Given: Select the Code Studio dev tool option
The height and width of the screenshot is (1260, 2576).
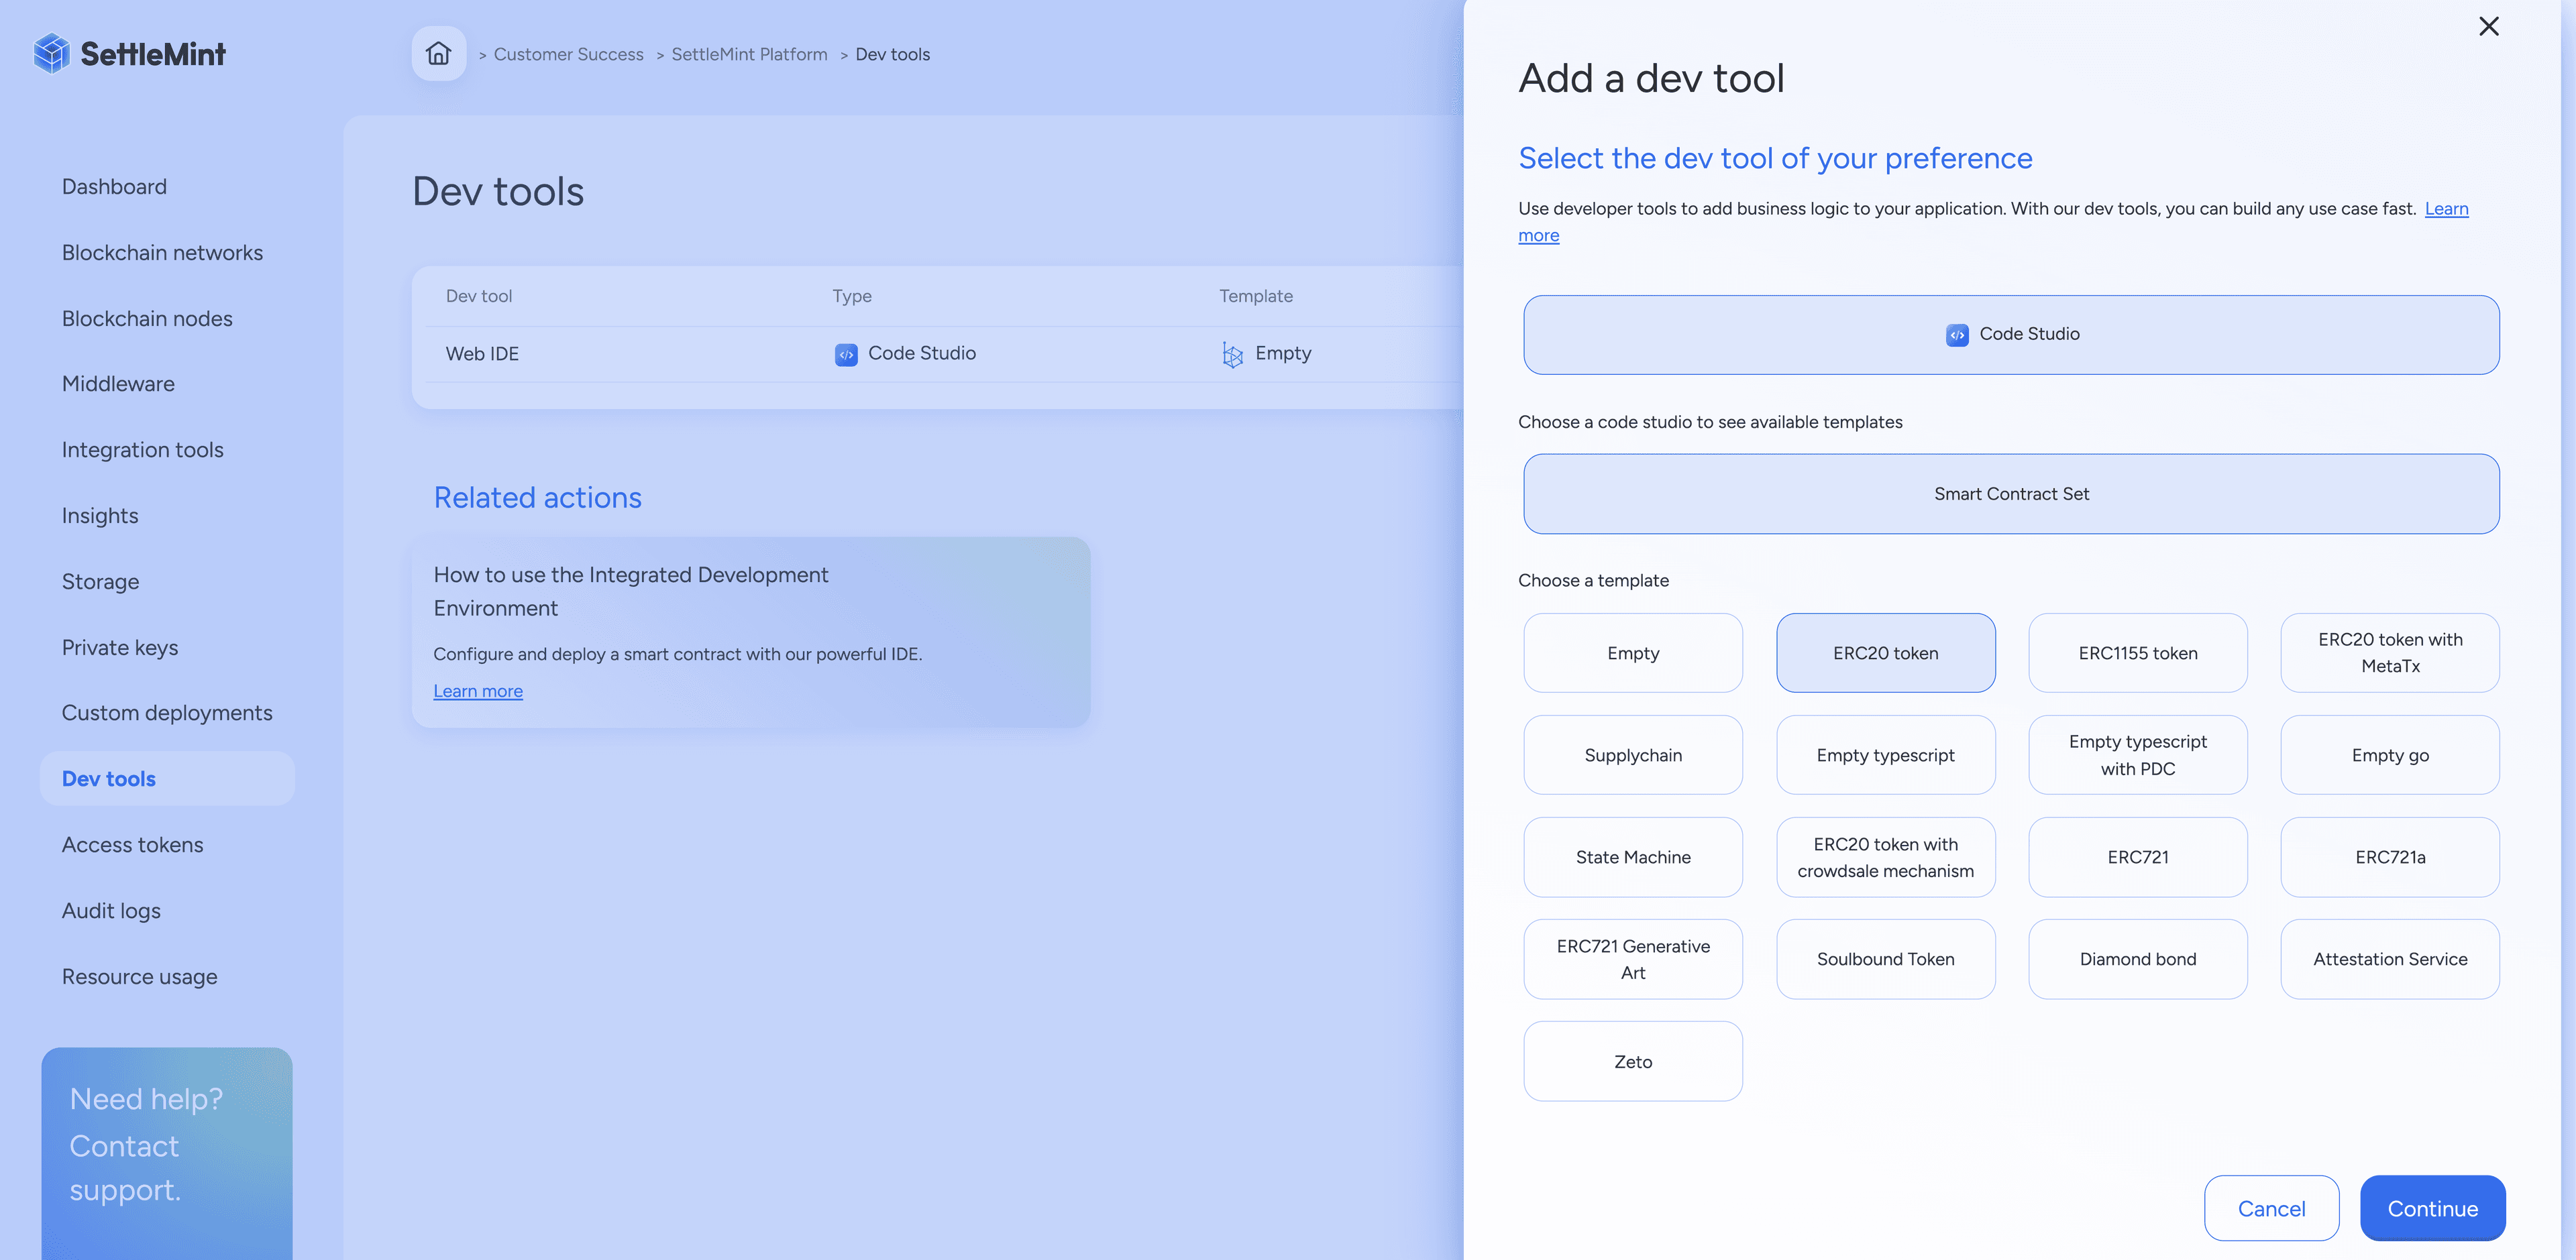Looking at the screenshot, I should 2011,334.
